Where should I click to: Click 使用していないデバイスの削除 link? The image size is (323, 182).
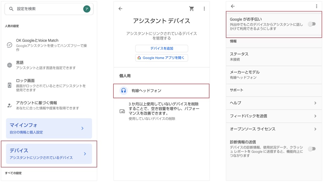(x=152, y=119)
